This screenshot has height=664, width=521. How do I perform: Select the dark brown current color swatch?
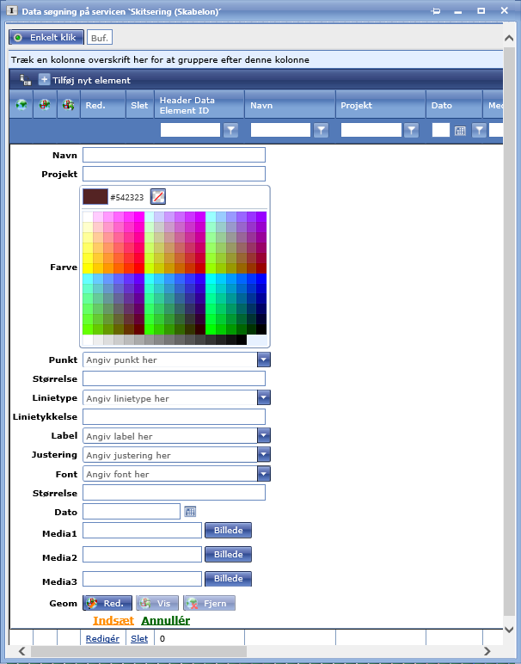click(x=95, y=197)
